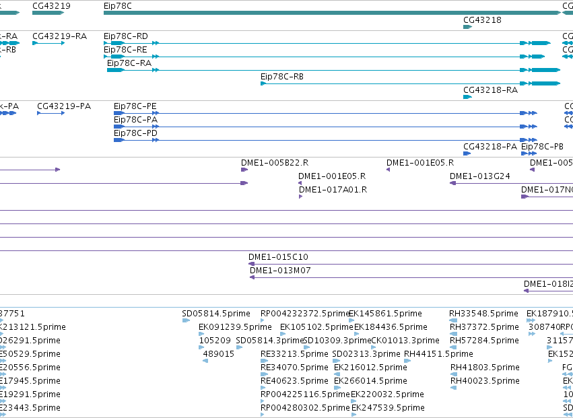Select the CG43219-PA protein label
Image resolution: width=573 pixels, height=418 pixels.
(x=64, y=106)
